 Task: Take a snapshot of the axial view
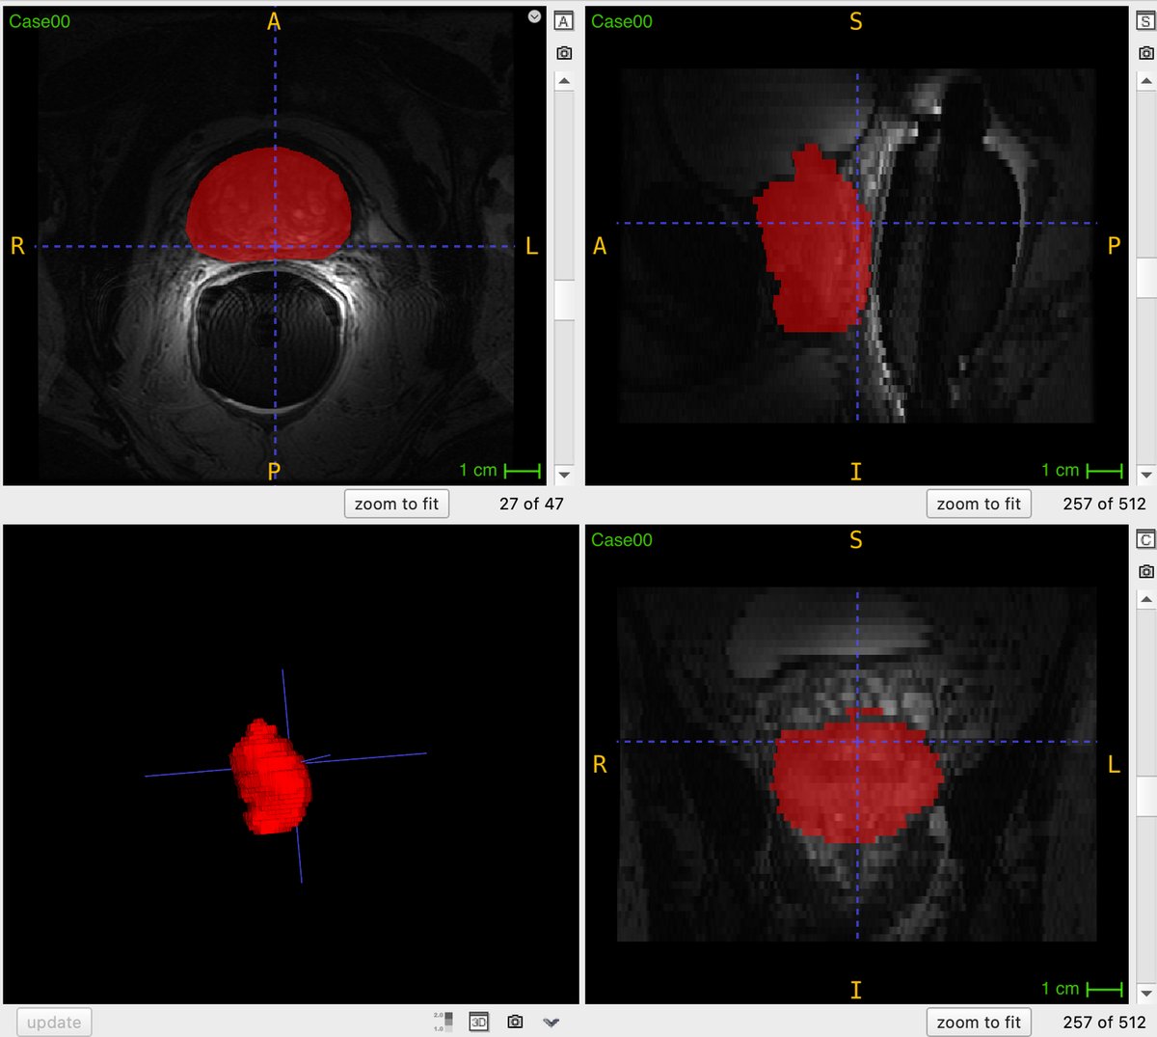coord(564,53)
